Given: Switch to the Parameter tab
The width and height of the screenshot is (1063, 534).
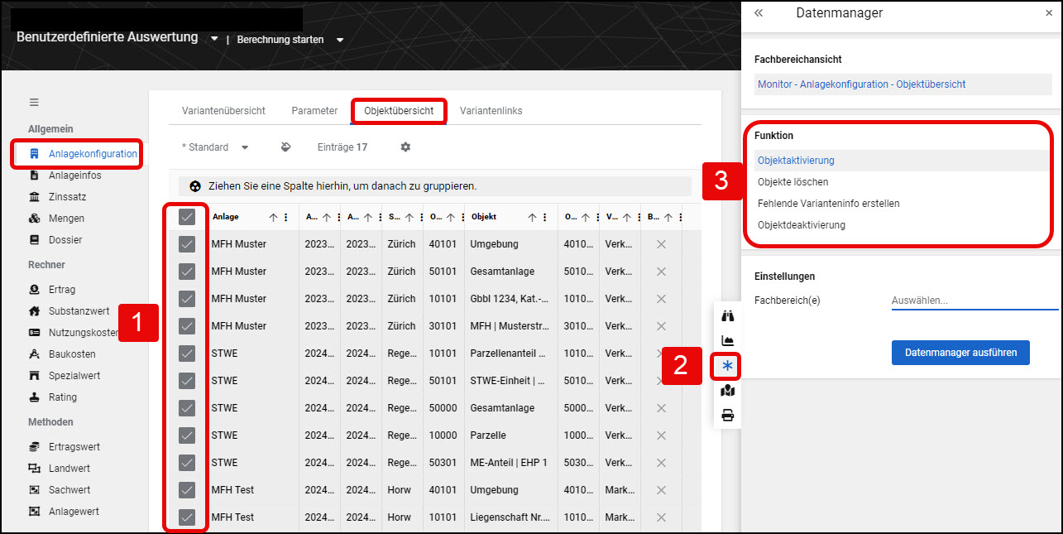Looking at the screenshot, I should coord(314,111).
